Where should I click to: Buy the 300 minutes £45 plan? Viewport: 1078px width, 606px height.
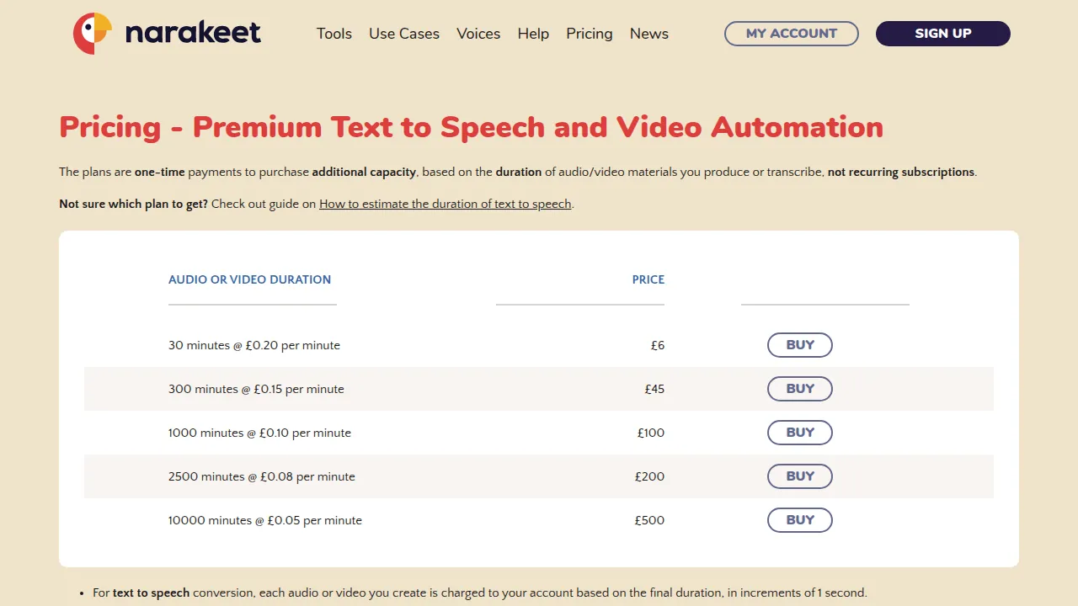(x=800, y=389)
